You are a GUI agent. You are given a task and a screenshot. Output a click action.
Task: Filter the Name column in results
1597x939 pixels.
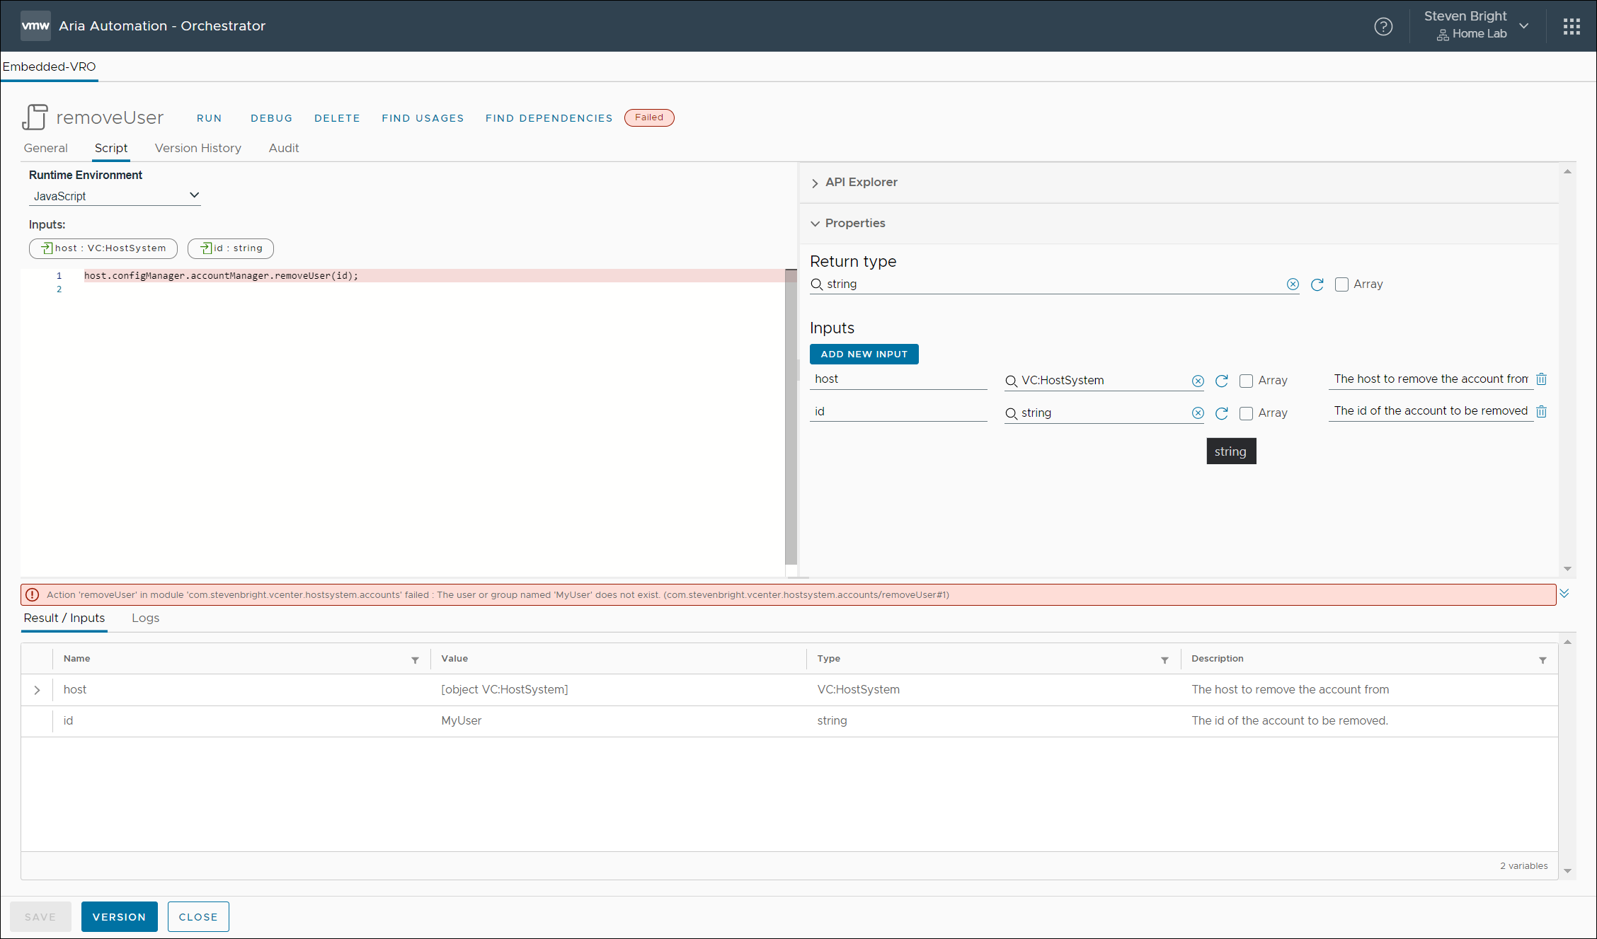(x=415, y=659)
